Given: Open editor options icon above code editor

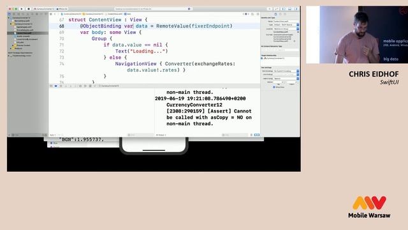Looking at the screenshot, I should coord(252,14).
